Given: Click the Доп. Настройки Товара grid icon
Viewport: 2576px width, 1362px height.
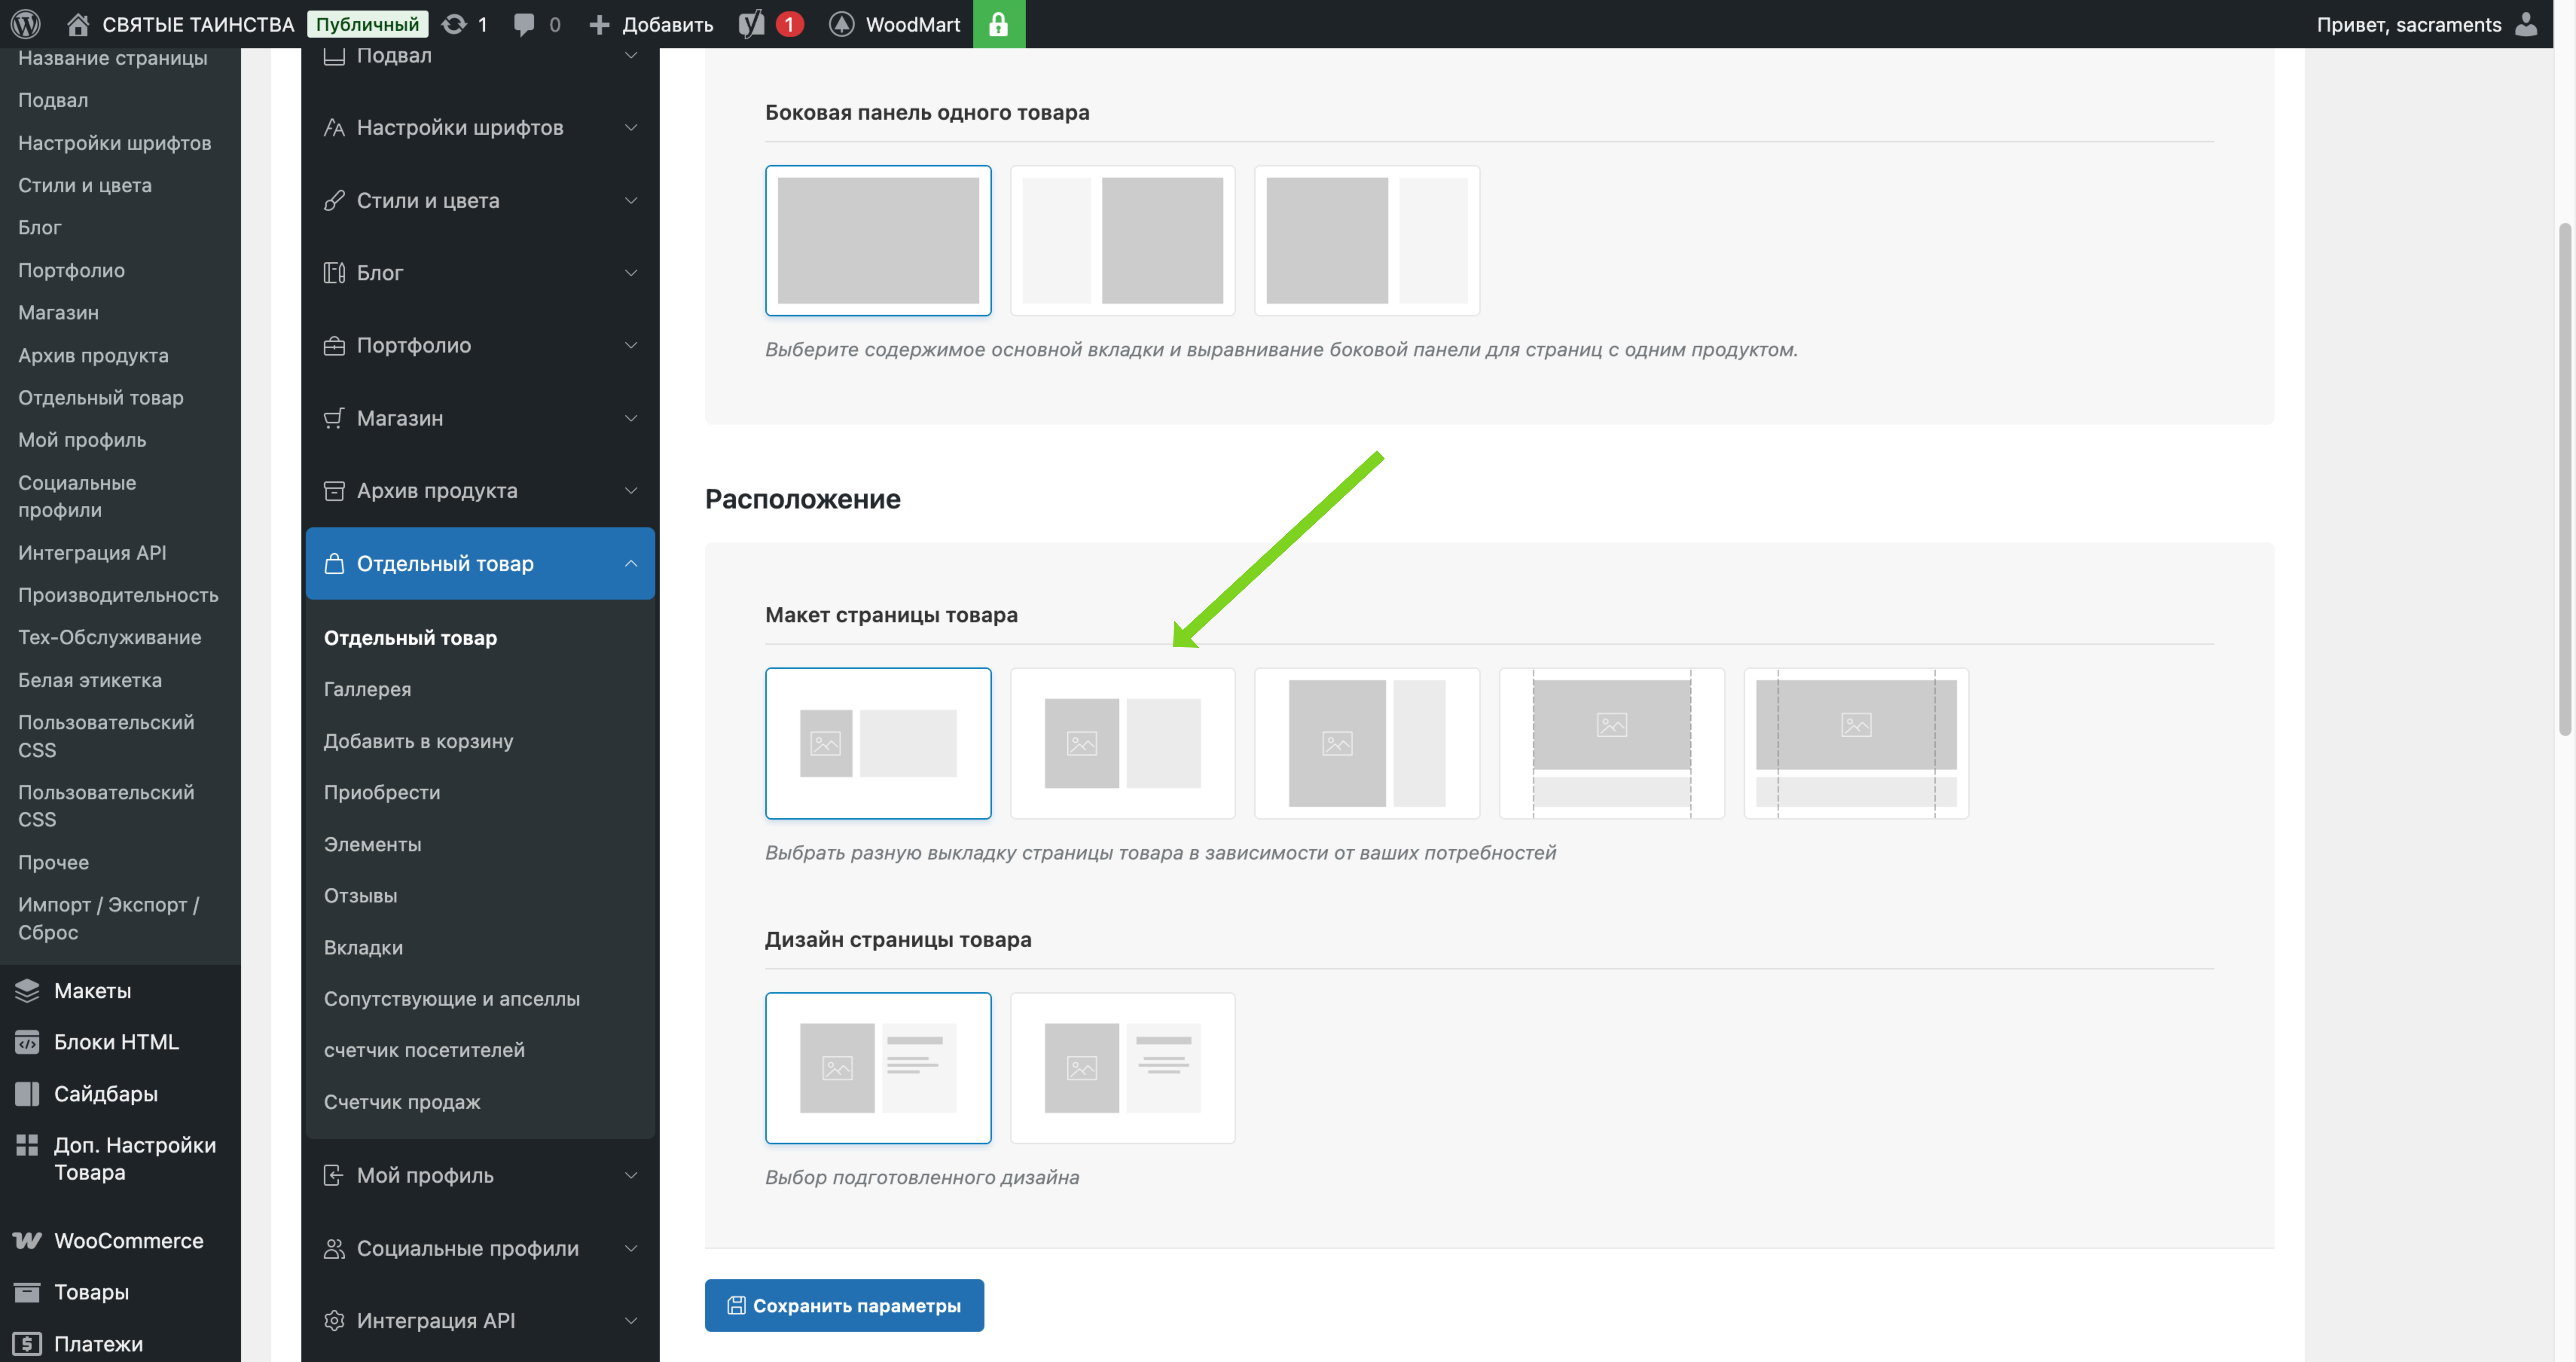Looking at the screenshot, I should pos(27,1145).
